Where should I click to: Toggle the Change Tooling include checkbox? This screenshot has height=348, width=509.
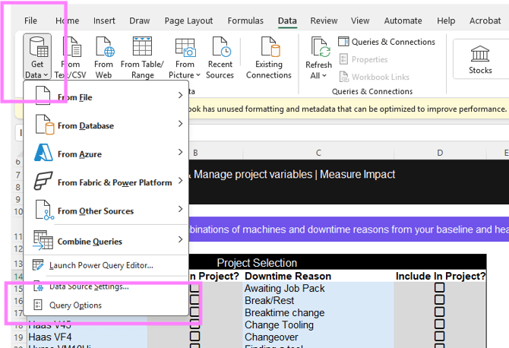coord(439,324)
